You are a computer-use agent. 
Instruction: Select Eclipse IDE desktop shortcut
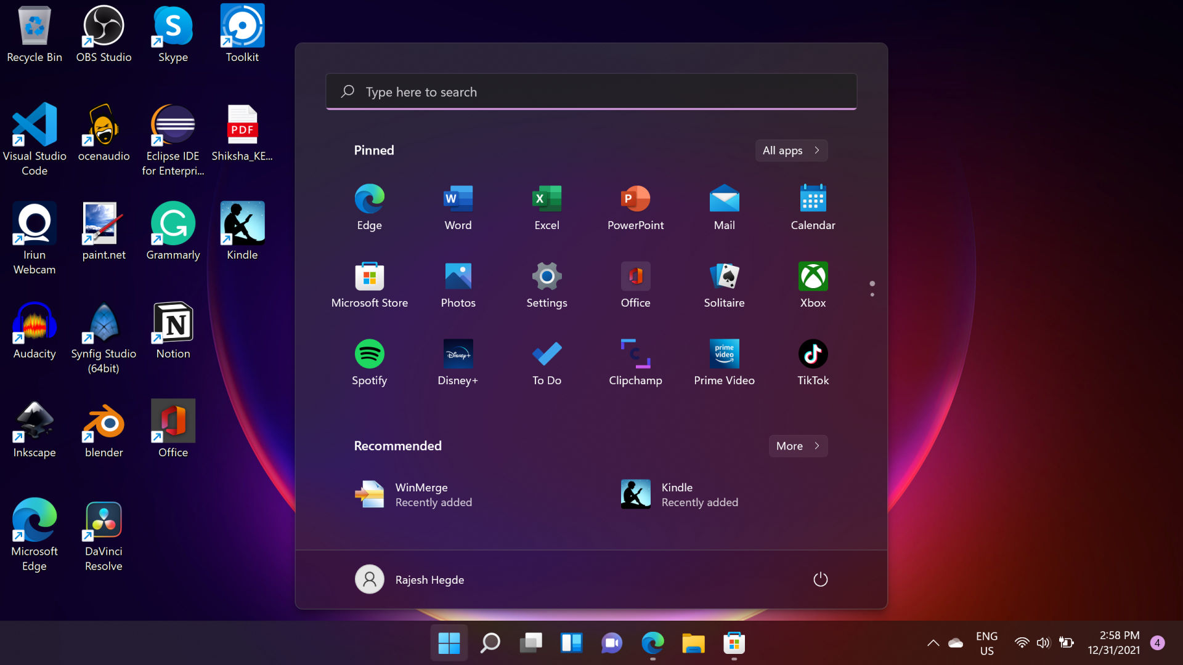[173, 140]
